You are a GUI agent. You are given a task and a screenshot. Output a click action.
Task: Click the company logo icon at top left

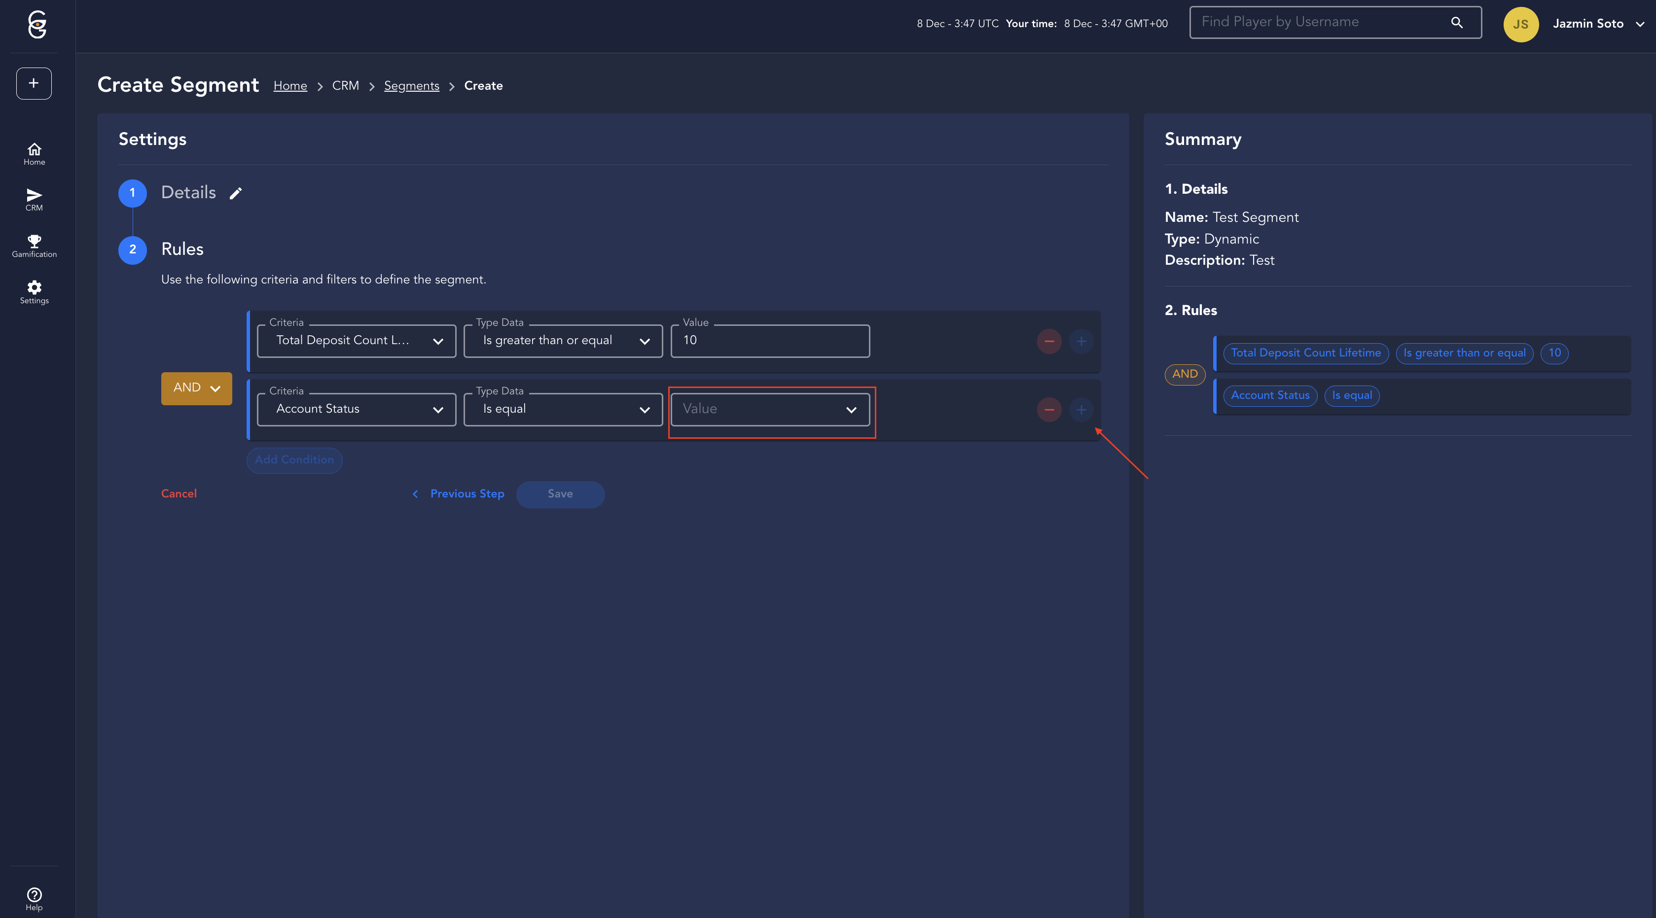[x=37, y=25]
